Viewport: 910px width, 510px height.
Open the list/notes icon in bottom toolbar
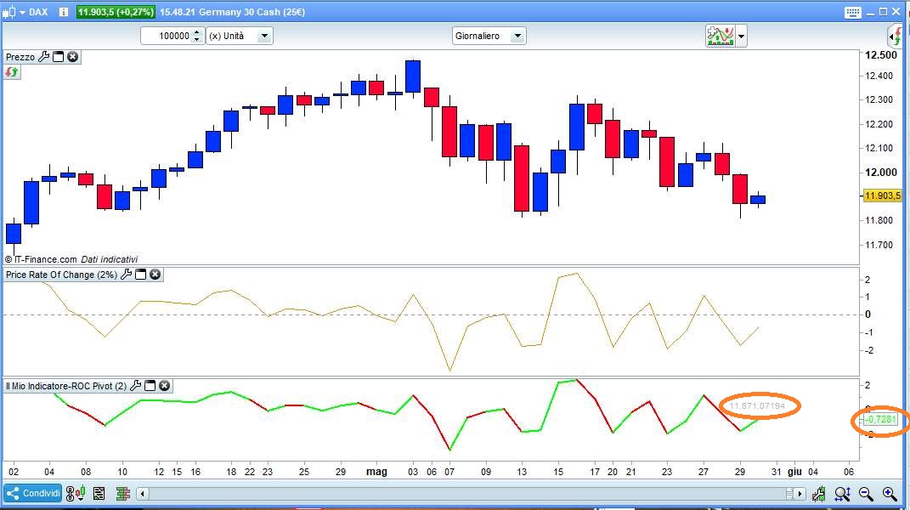pyautogui.click(x=99, y=494)
